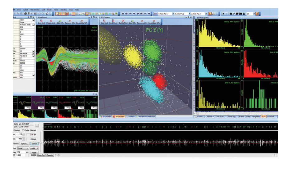Select the Unit b waveform thumbnail
This screenshot has width=287, height=174.
click(38, 103)
